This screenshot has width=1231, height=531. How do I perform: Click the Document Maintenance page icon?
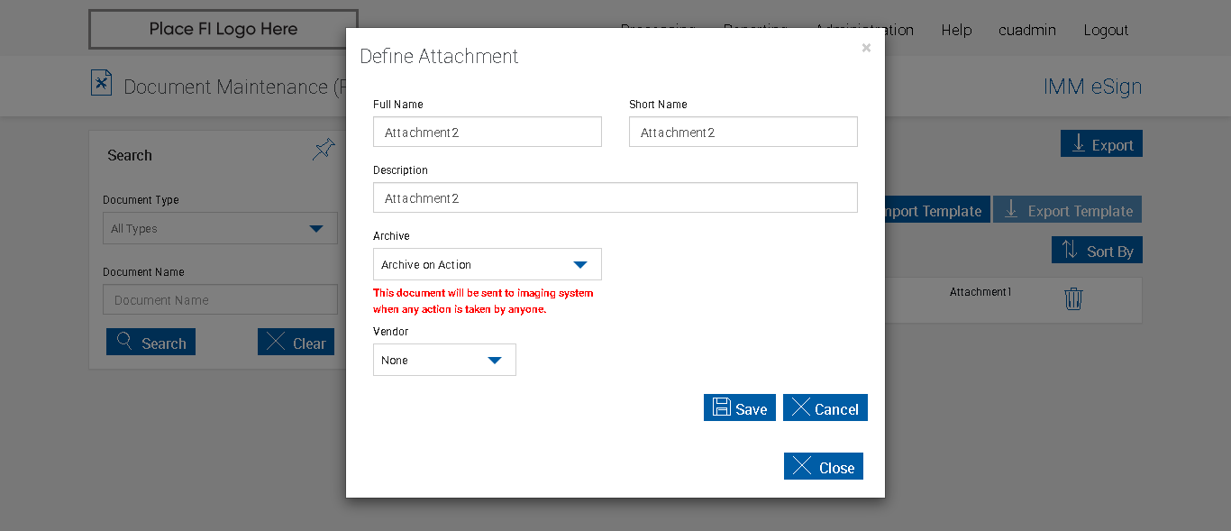[x=102, y=84]
